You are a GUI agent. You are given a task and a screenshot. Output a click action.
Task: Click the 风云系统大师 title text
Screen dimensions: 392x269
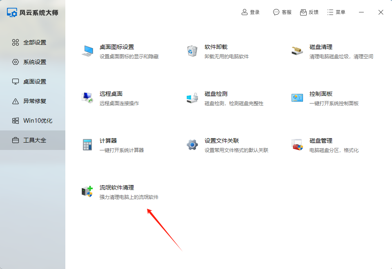pos(39,13)
